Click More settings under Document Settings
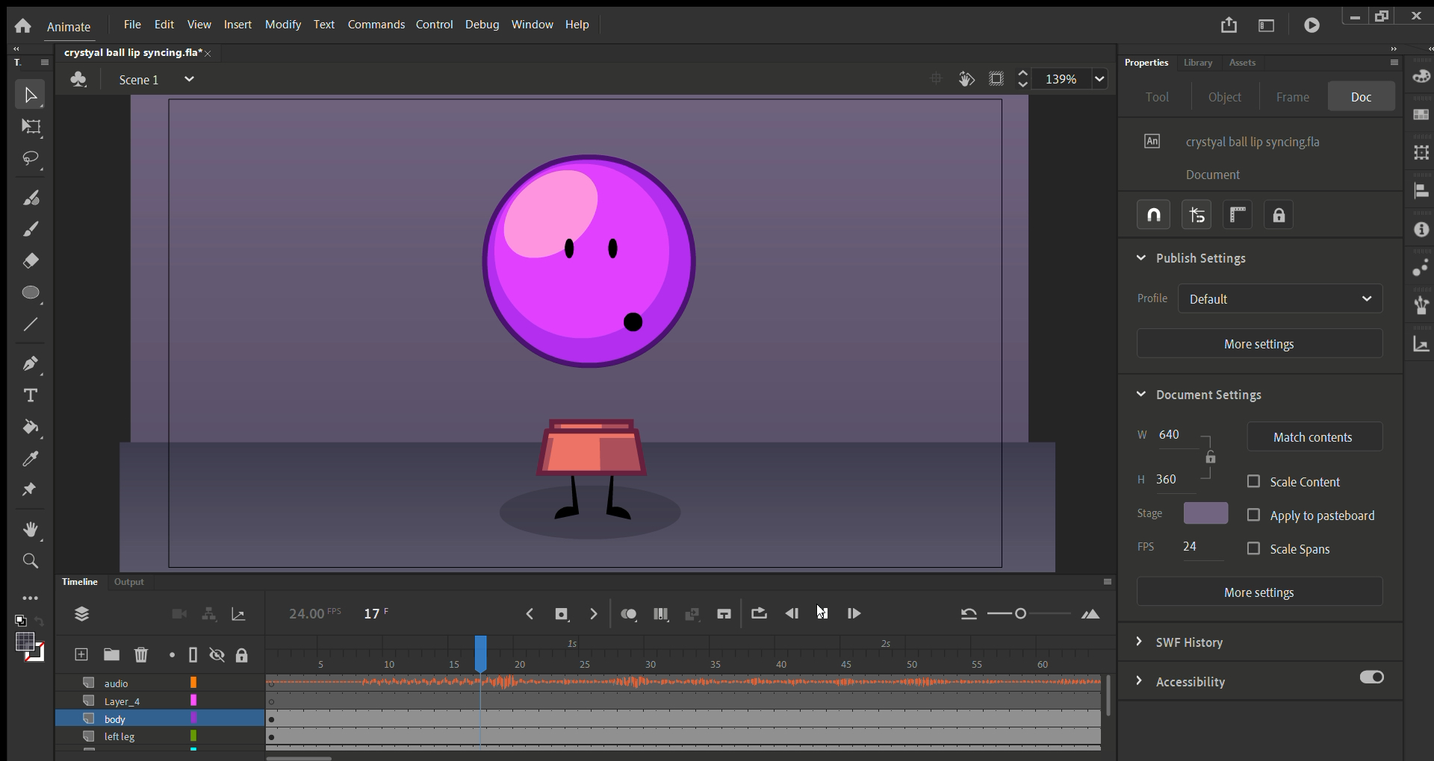 click(x=1259, y=592)
